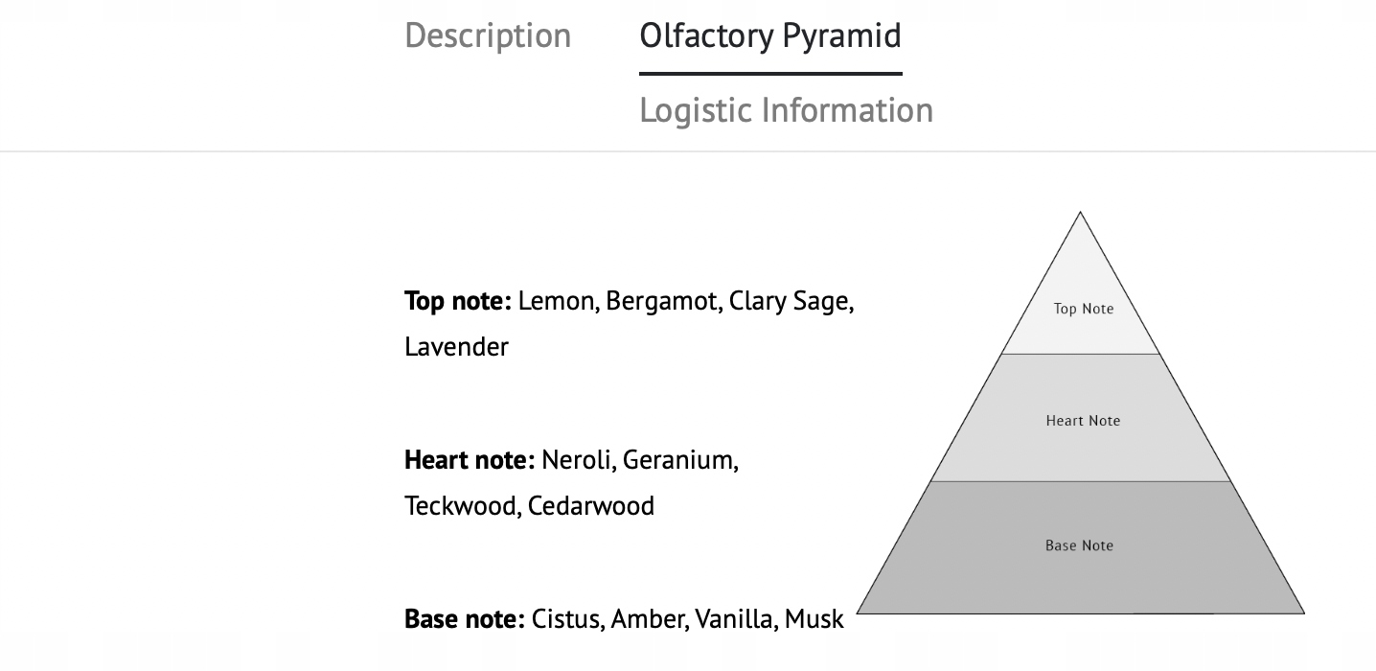Click the middle Heart Note pyramid tier

(1083, 420)
